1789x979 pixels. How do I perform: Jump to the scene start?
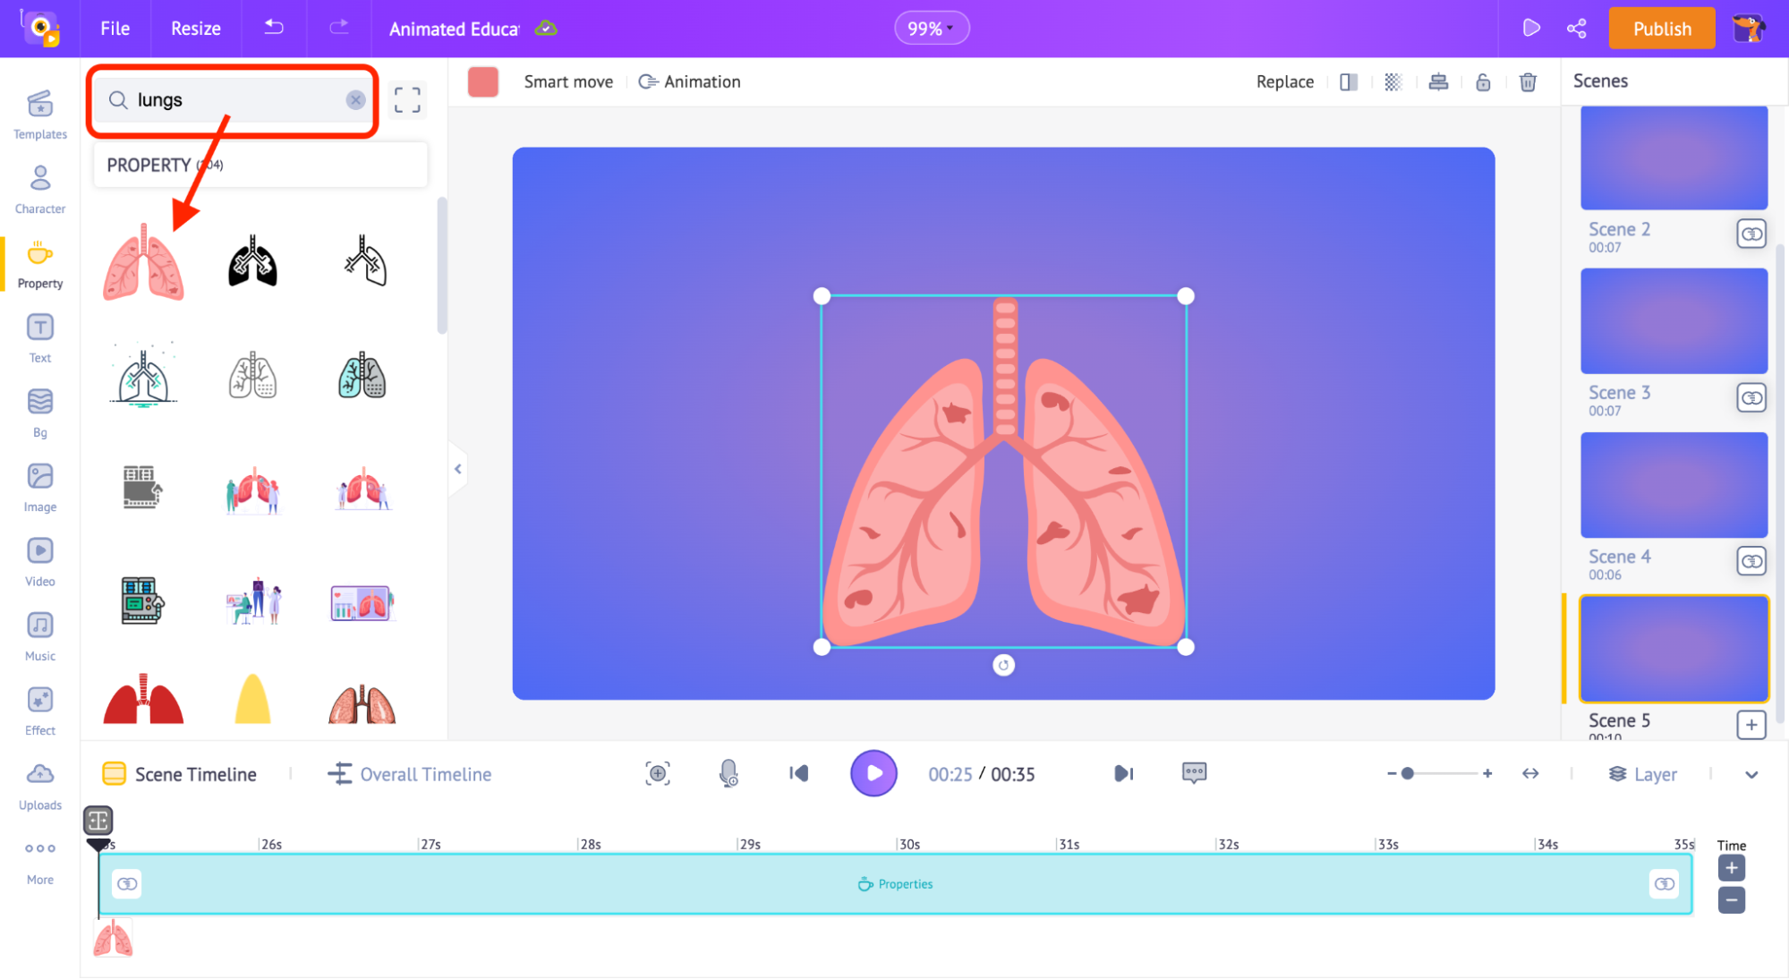click(x=799, y=773)
